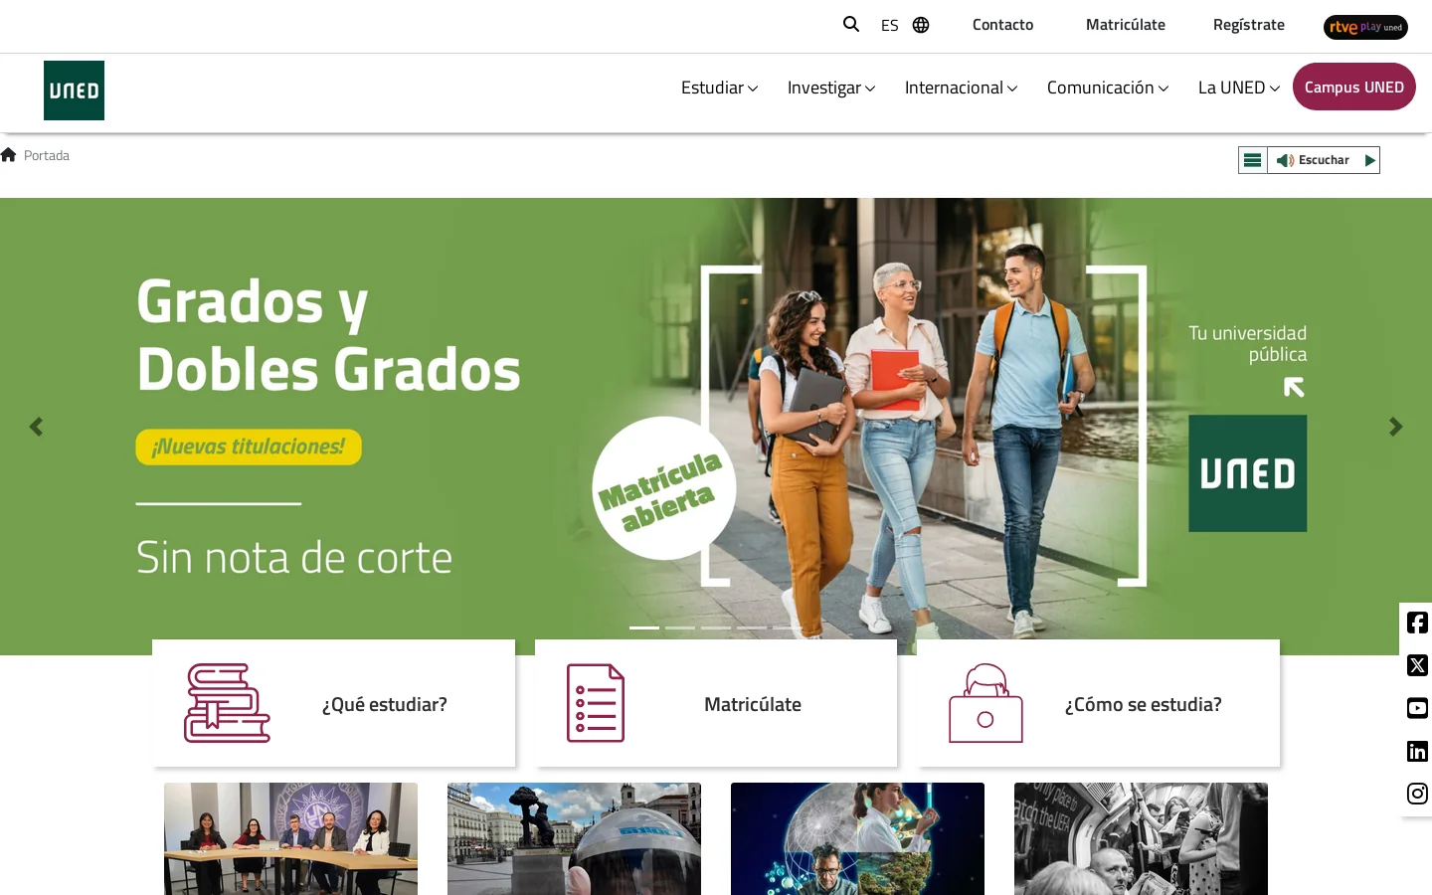Expand La UNED menu
Viewport: 1432px width, 895px height.
(x=1239, y=88)
